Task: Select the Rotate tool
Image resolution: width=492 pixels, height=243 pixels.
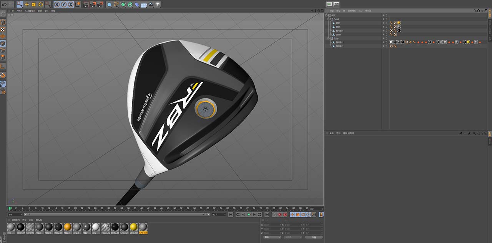Action: (40, 4)
